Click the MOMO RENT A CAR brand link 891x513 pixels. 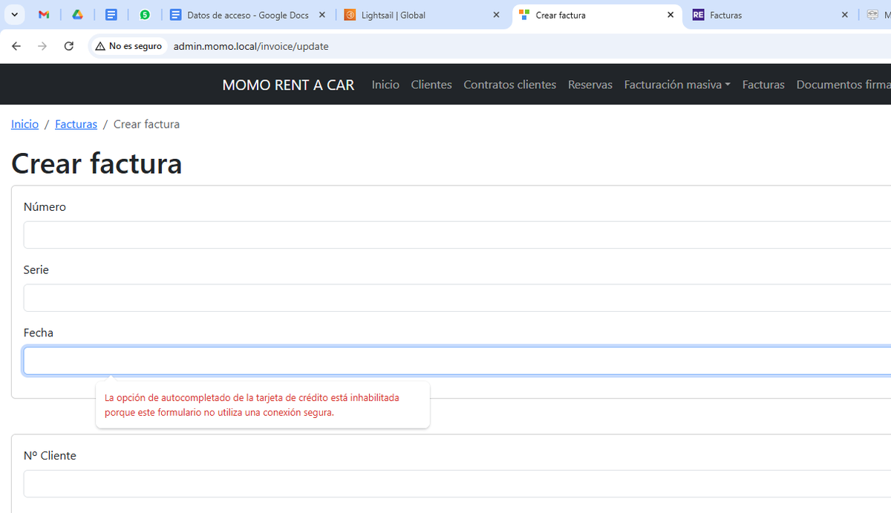click(x=288, y=85)
